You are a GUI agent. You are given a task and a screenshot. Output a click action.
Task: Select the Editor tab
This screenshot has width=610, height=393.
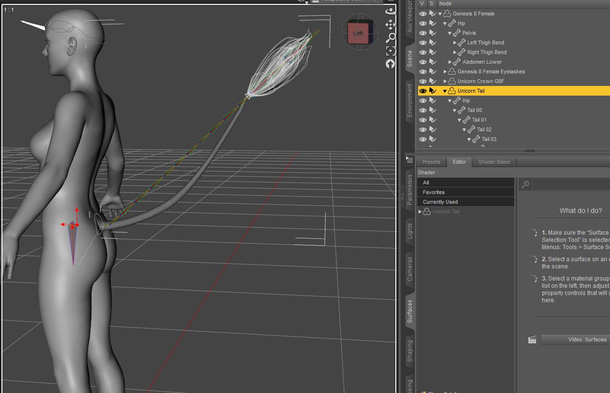(459, 162)
